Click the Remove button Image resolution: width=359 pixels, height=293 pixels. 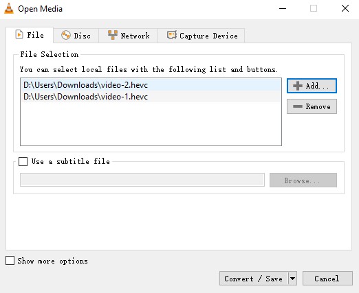click(312, 106)
